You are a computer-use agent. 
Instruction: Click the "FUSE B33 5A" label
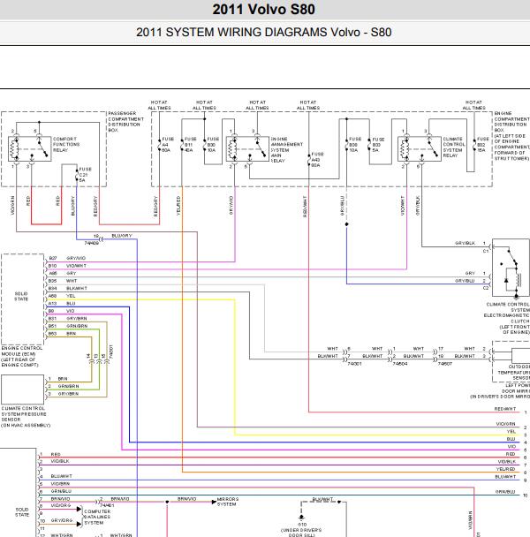coord(378,145)
